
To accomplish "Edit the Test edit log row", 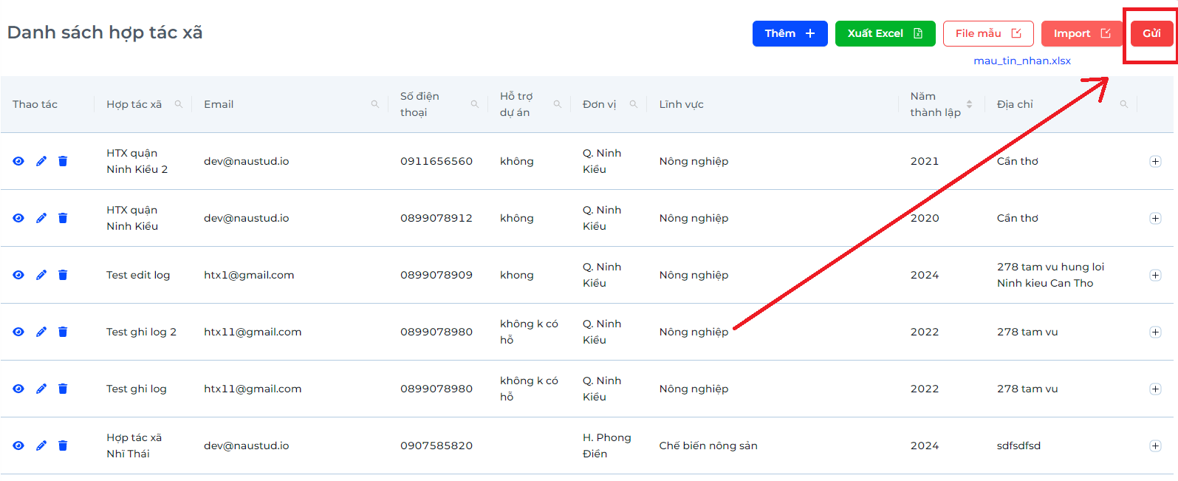I will 41,275.
